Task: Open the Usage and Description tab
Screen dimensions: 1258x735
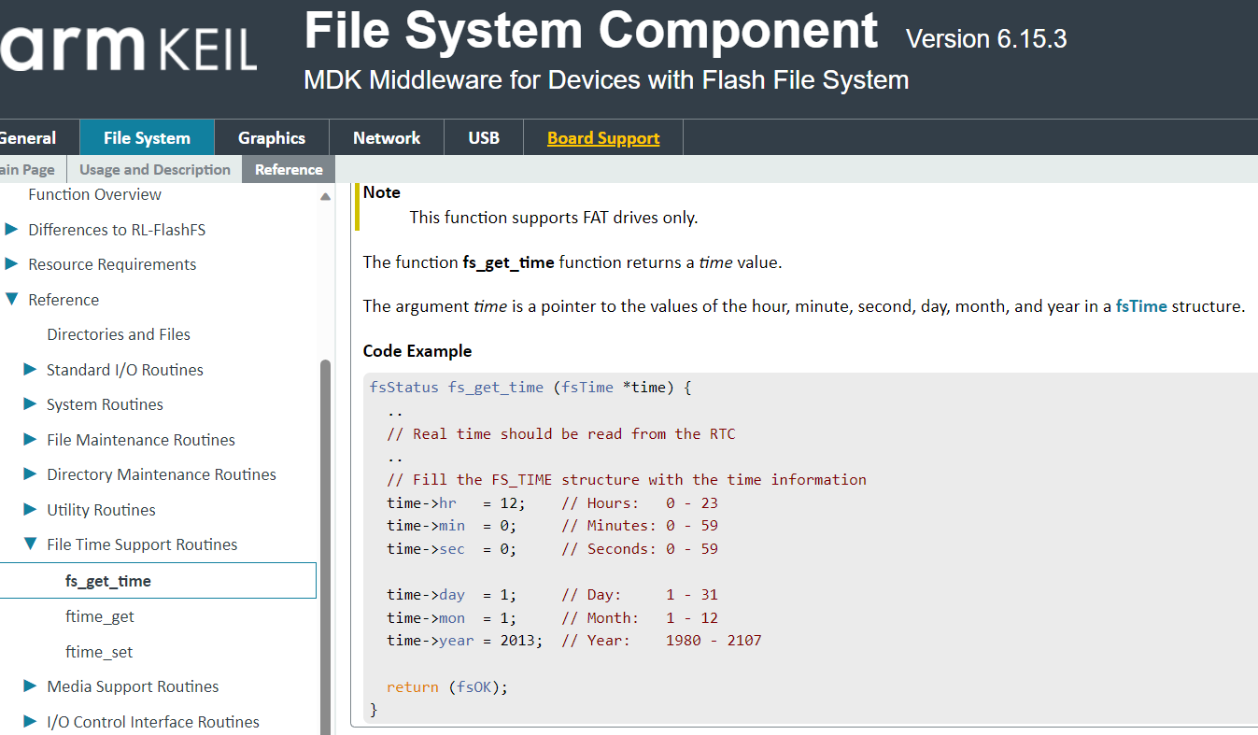Action: pos(154,169)
